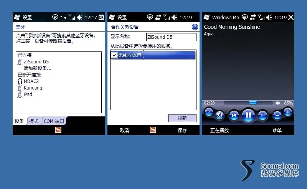Screen dimensions: 307x189
Task: Toggle full screen player button
Action: click(x=209, y=112)
